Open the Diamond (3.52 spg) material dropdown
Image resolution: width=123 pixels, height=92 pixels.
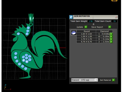(x=96, y=80)
